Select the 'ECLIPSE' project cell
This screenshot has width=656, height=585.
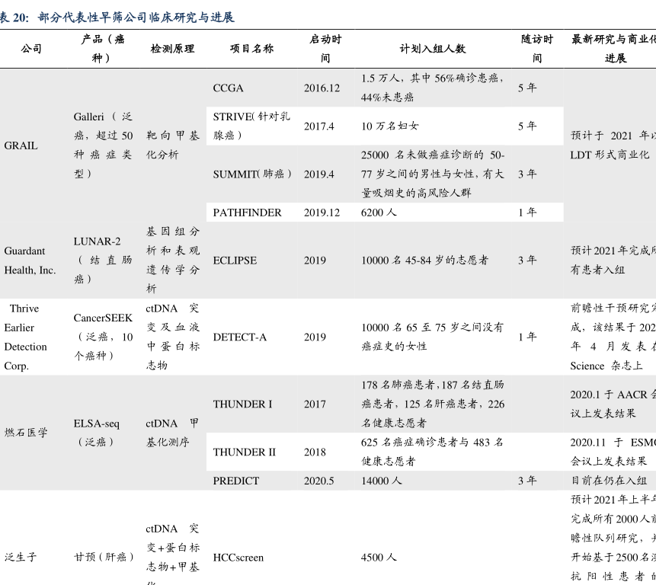click(x=235, y=261)
